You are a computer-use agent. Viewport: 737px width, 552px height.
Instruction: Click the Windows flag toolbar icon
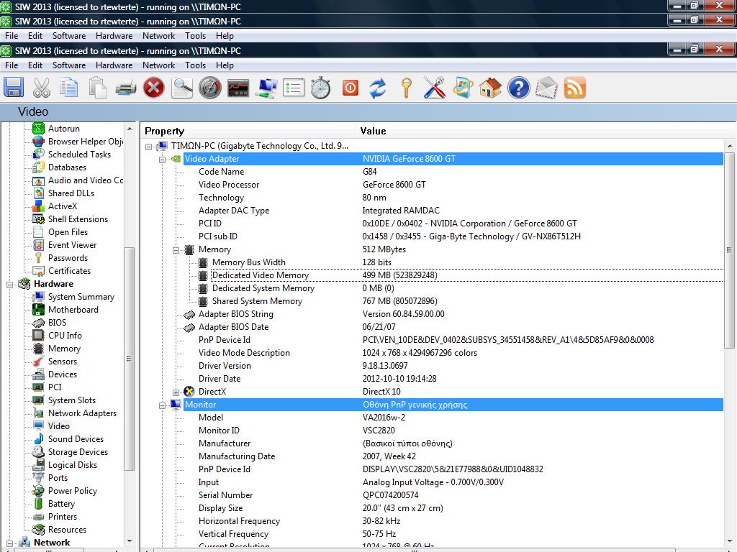point(463,88)
